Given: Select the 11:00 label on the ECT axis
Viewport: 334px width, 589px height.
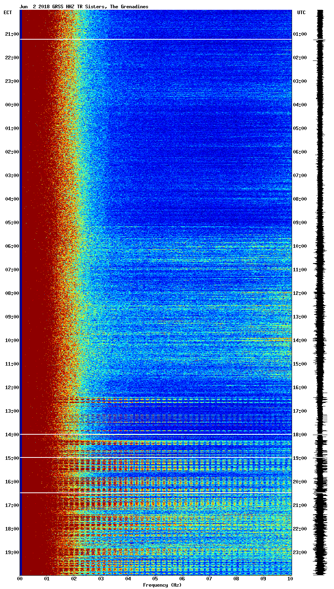Looking at the screenshot, I should pos(12,364).
